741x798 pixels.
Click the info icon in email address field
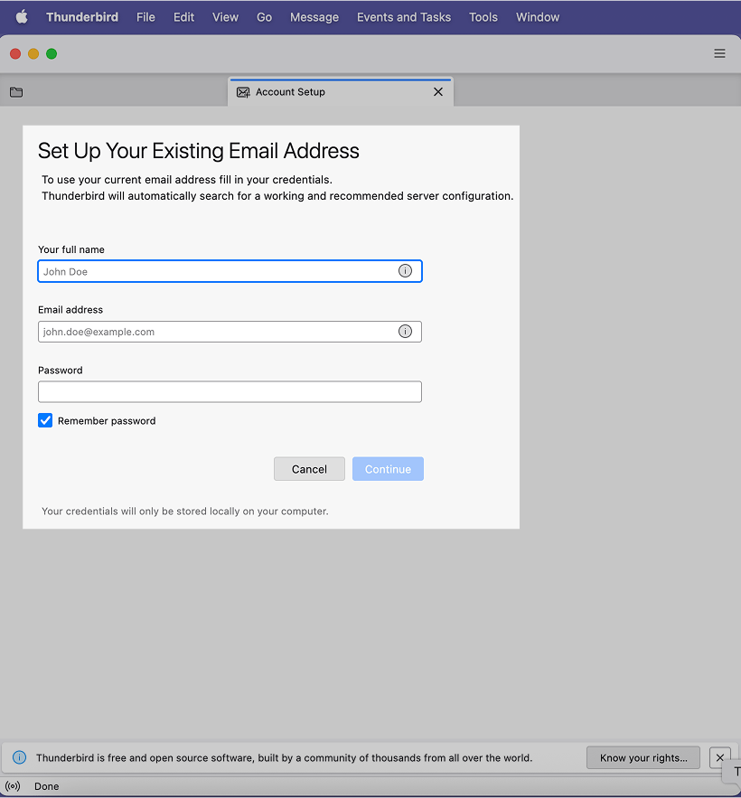point(405,332)
